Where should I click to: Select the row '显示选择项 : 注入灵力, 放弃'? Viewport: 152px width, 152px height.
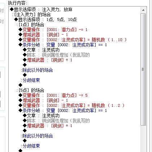click(41, 9)
